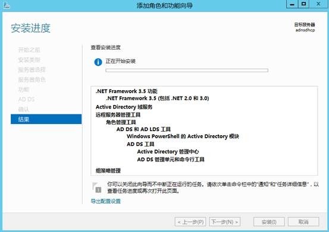Click the Active Directory 域服务 row

tap(124, 107)
